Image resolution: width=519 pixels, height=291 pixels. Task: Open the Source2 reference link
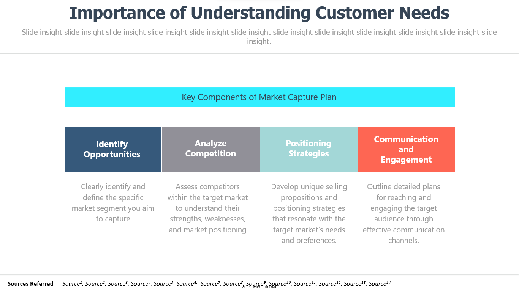[x=95, y=283]
